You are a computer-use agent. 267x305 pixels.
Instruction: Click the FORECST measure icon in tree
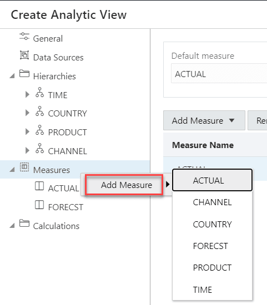pos(39,205)
